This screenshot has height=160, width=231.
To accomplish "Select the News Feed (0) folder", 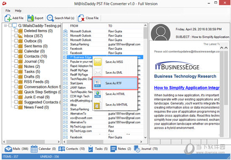I will tap(37, 107).
